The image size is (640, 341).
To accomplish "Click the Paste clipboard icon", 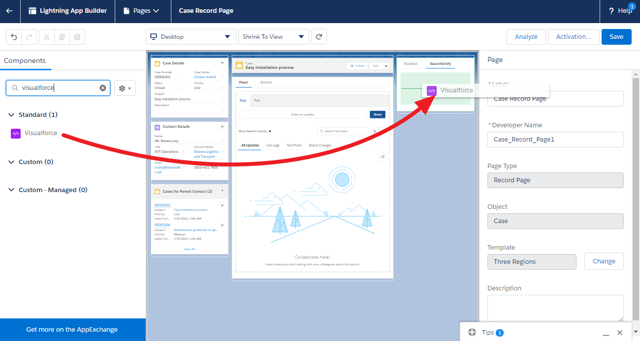I will coord(77,37).
